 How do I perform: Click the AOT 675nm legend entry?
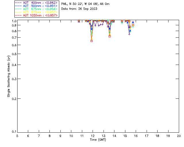click(x=36, y=9)
